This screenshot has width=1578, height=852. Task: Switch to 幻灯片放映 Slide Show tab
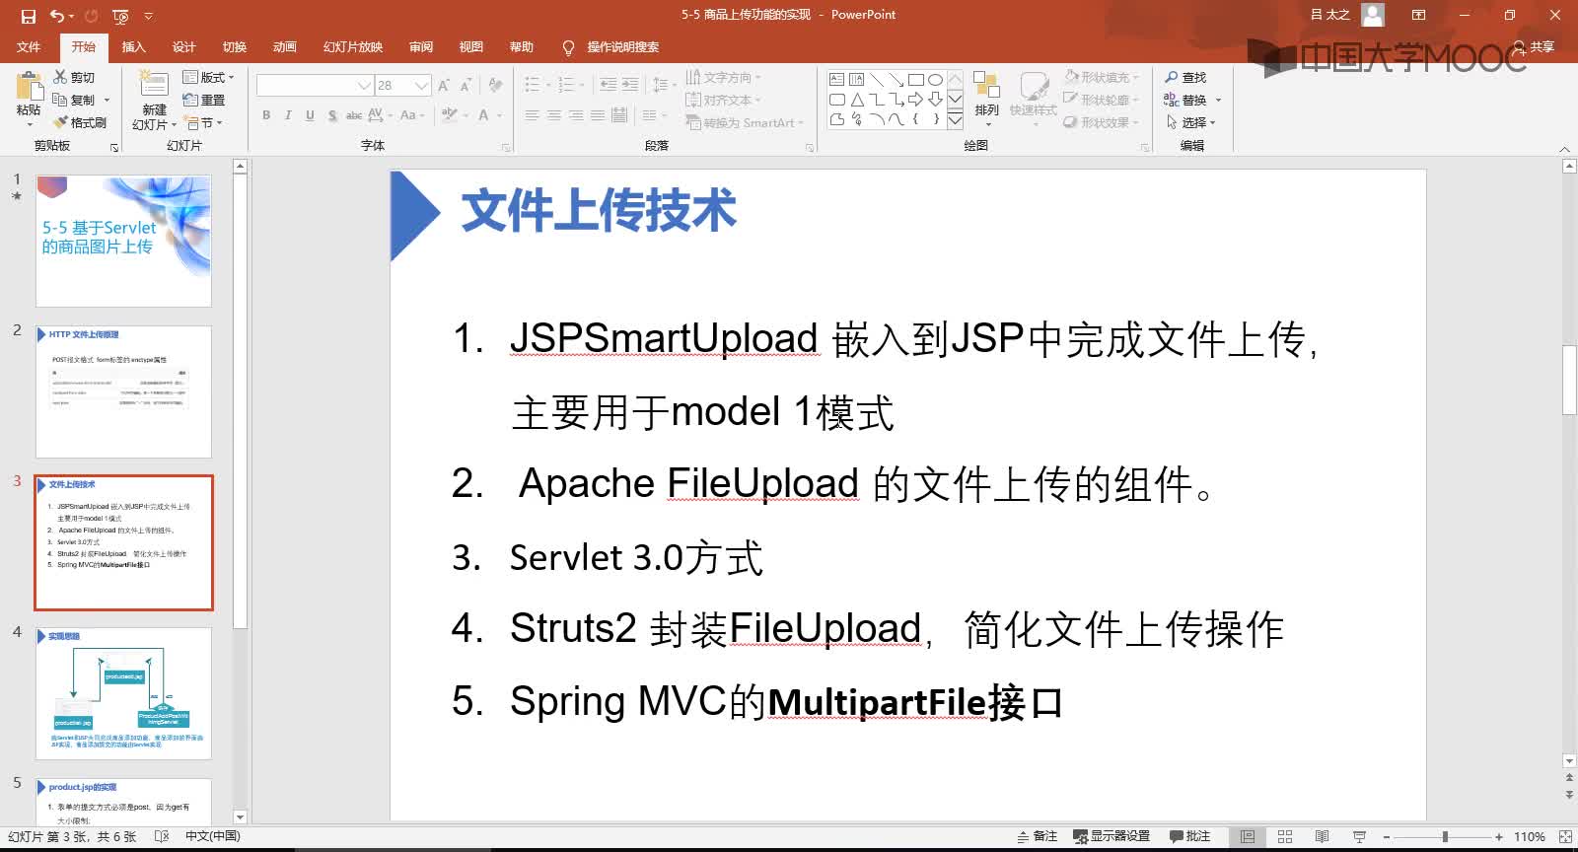[x=353, y=46]
